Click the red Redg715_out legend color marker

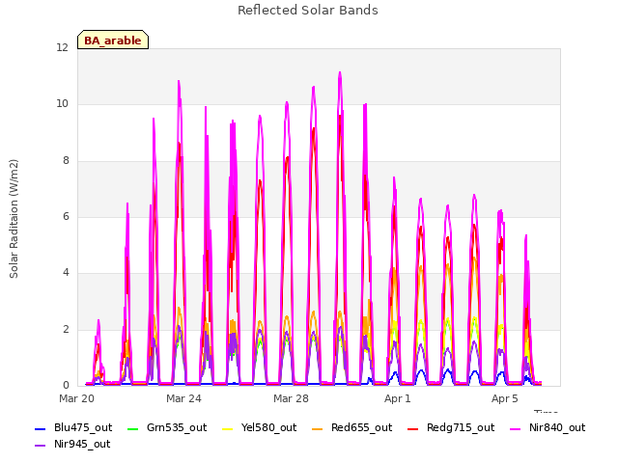pos(413,428)
